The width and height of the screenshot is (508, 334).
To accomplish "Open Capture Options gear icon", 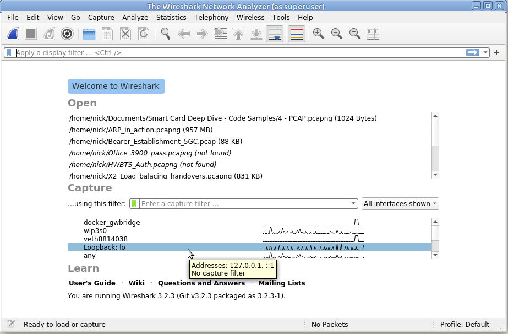I will (67, 34).
